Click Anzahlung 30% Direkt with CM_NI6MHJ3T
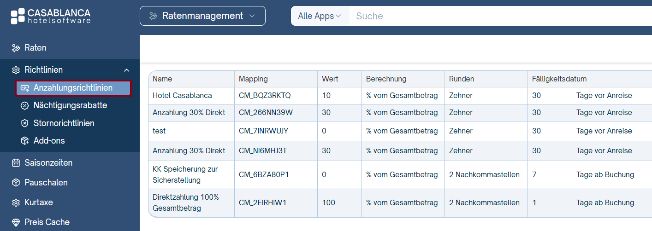 click(189, 151)
